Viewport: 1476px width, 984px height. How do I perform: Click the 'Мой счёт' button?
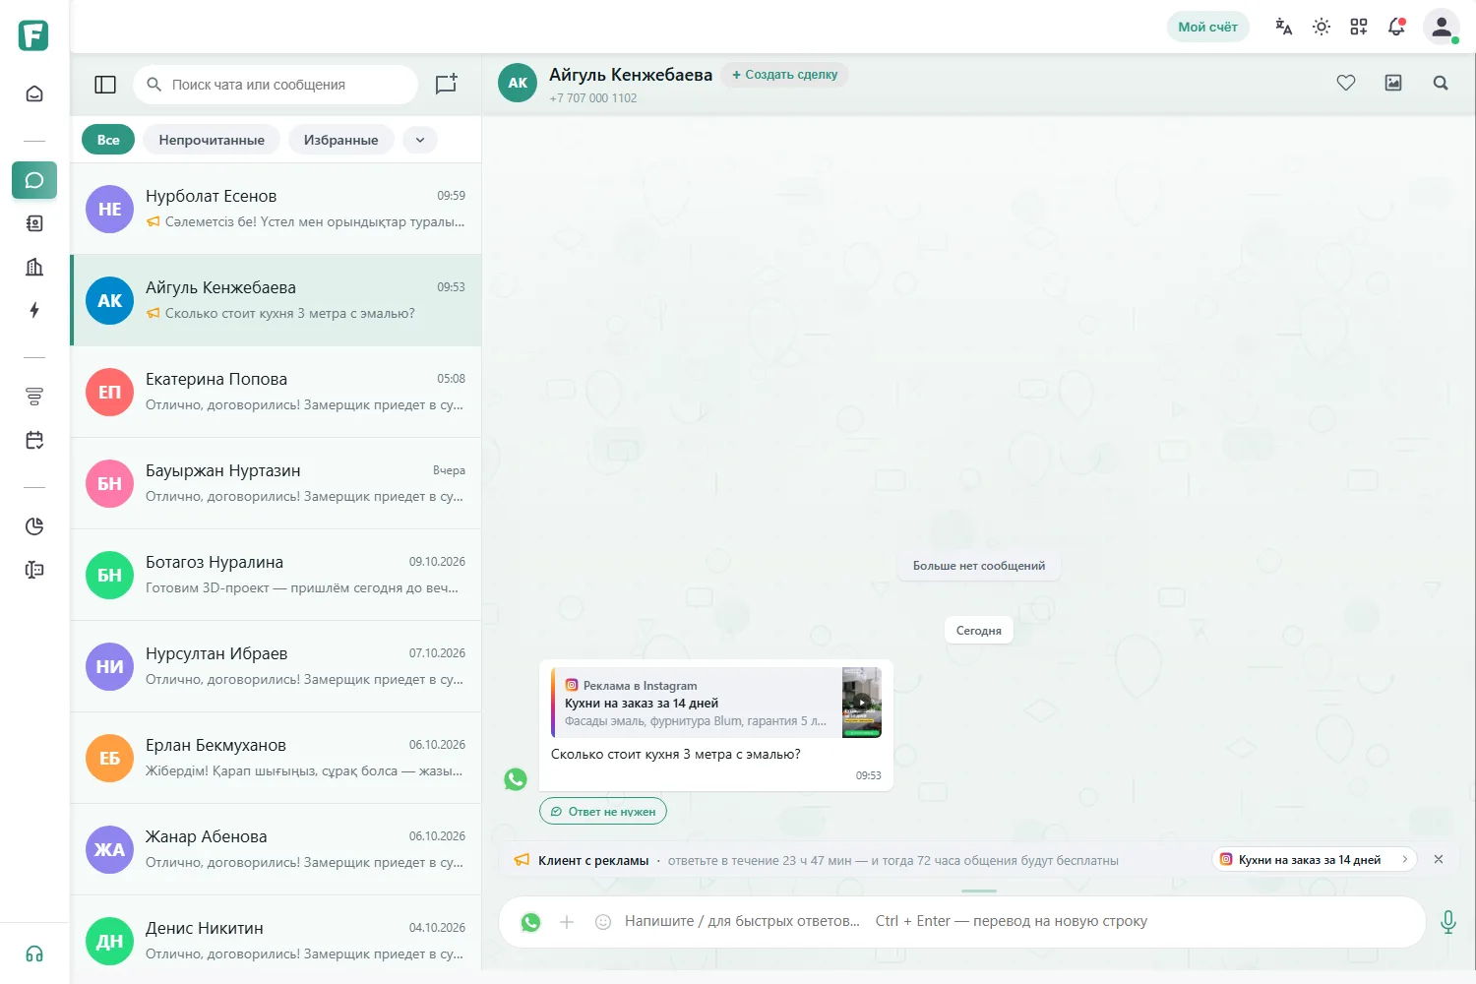(1207, 27)
